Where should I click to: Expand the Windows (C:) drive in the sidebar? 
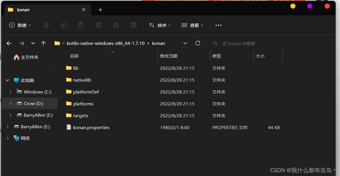pyautogui.click(x=10, y=92)
